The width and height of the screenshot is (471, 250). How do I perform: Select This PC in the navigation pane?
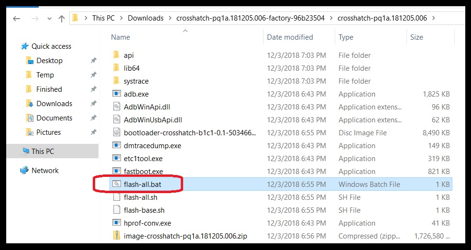[43, 151]
